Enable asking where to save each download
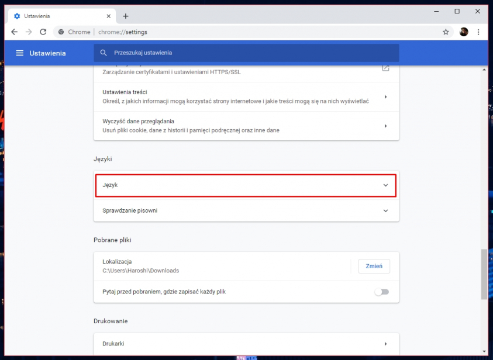The image size is (493, 360). coord(381,291)
